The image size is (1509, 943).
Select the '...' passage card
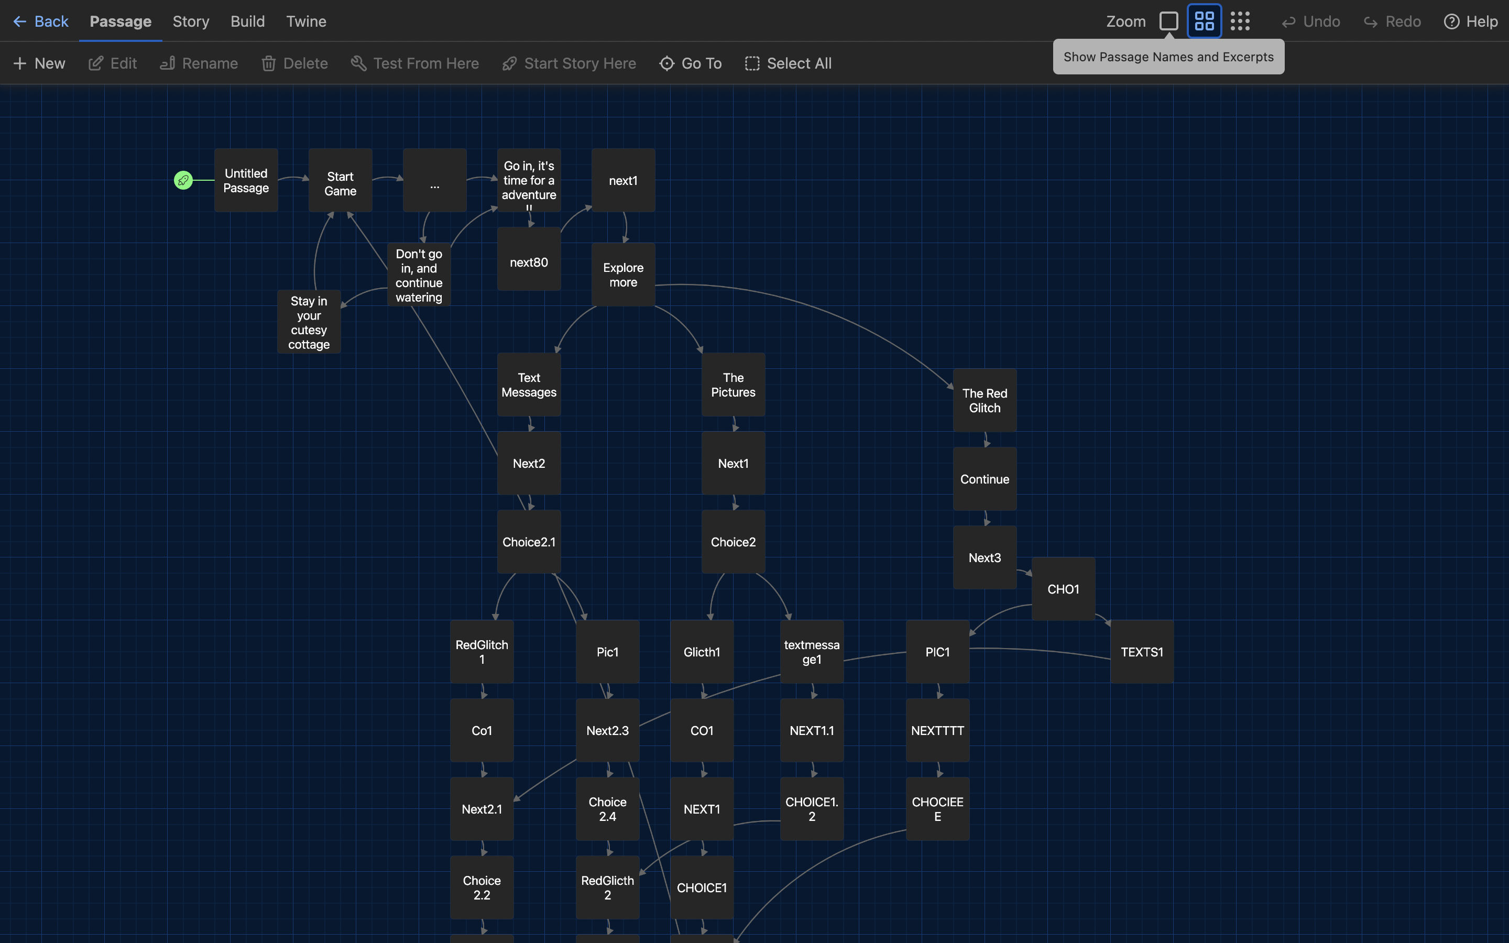pos(434,180)
